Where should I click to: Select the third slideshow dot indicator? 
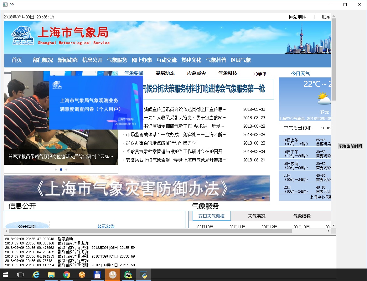[x=66, y=170]
